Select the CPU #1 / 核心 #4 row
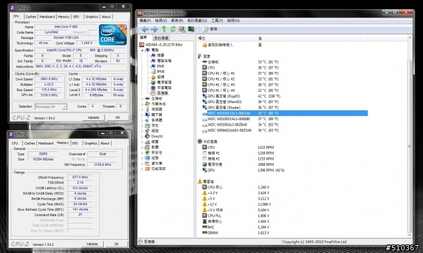This screenshot has width=423, height=253. click(x=285, y=90)
